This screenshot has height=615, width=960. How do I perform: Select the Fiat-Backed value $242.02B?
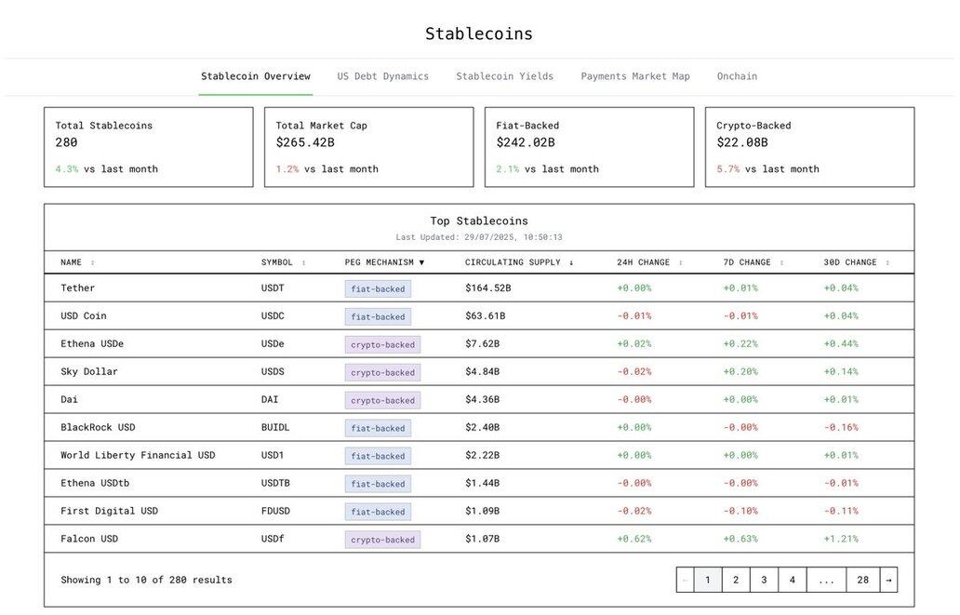[x=526, y=142]
